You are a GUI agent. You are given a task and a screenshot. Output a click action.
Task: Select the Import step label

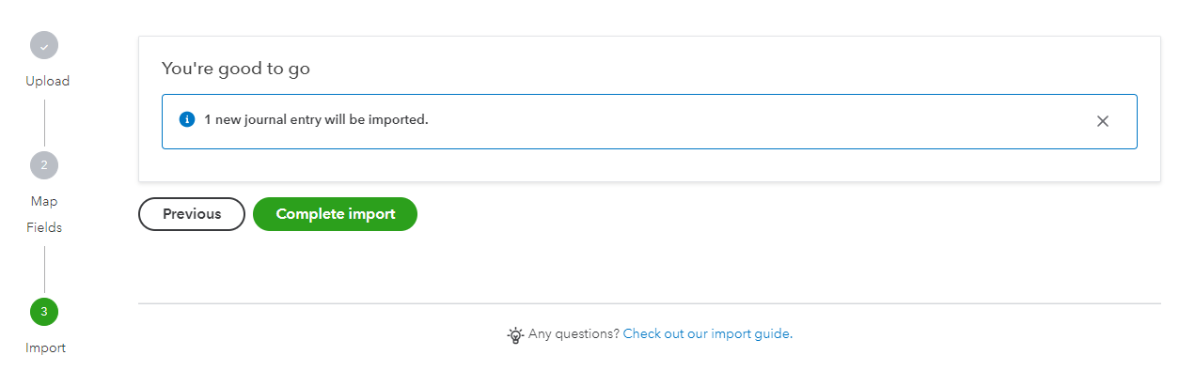click(45, 347)
